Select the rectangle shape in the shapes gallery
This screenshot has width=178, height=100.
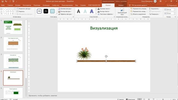pyautogui.click(x=8, y=9)
